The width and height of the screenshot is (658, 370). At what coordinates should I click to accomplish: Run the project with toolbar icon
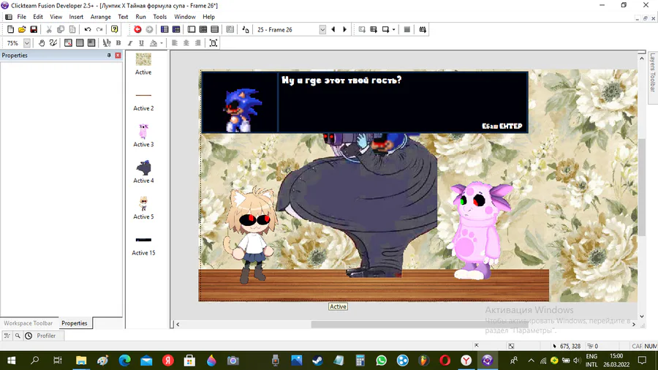coord(362,29)
